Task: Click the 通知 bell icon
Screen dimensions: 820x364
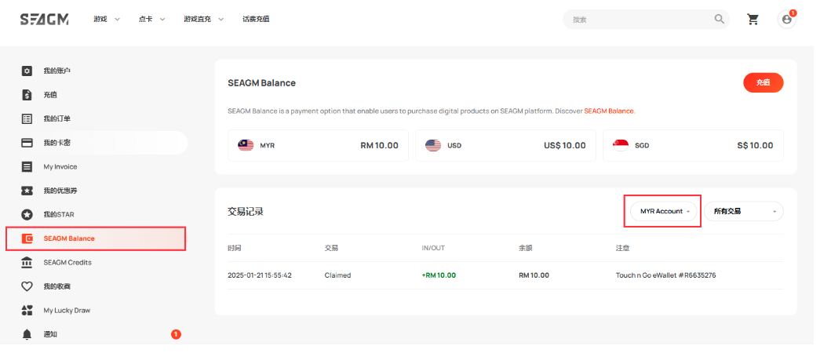Action: click(27, 334)
